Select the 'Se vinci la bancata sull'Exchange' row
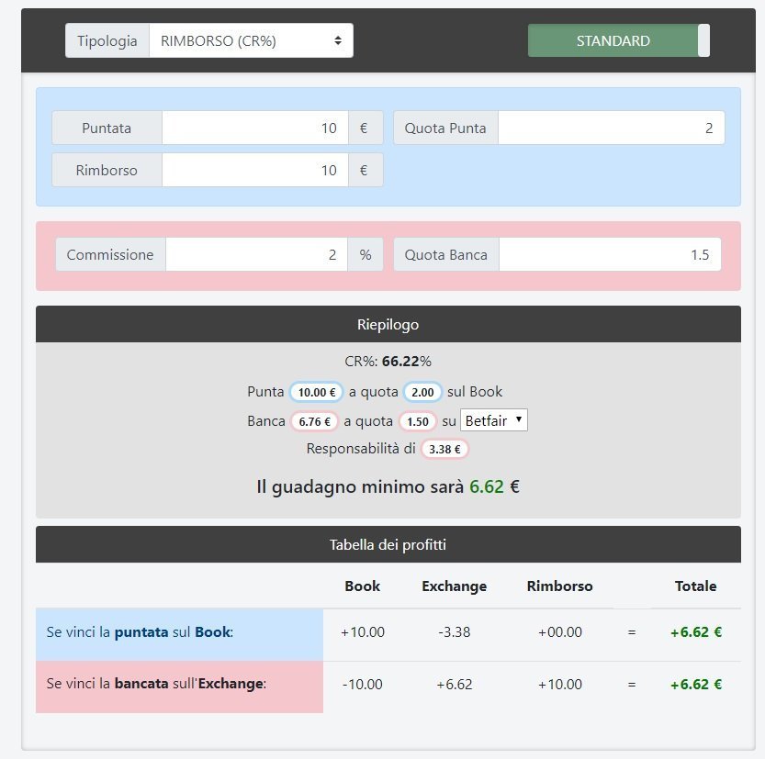This screenshot has width=765, height=759. [x=179, y=684]
